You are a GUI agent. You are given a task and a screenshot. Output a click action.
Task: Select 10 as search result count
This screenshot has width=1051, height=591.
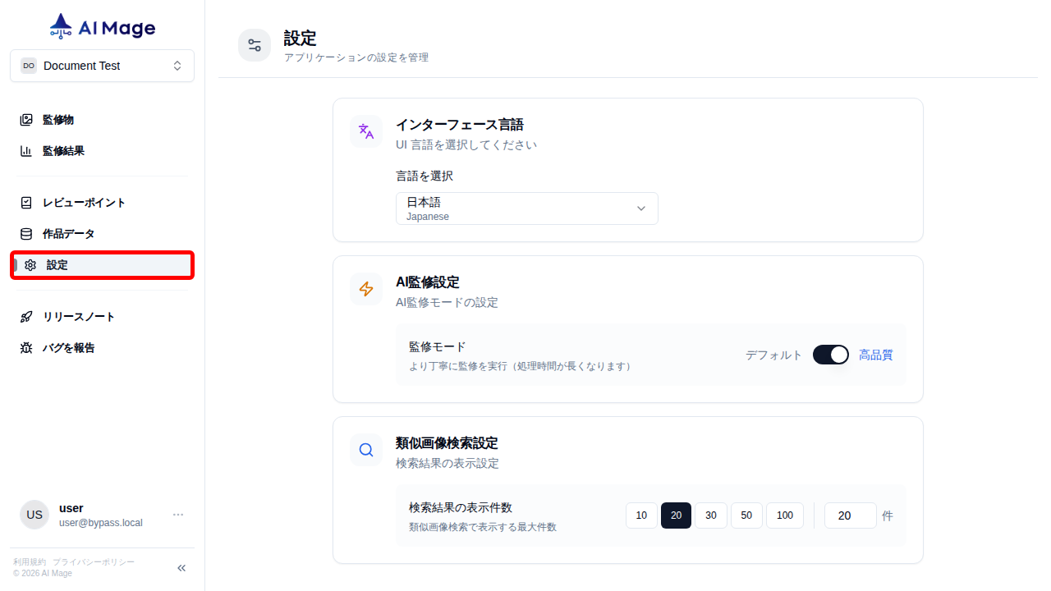[x=641, y=515]
